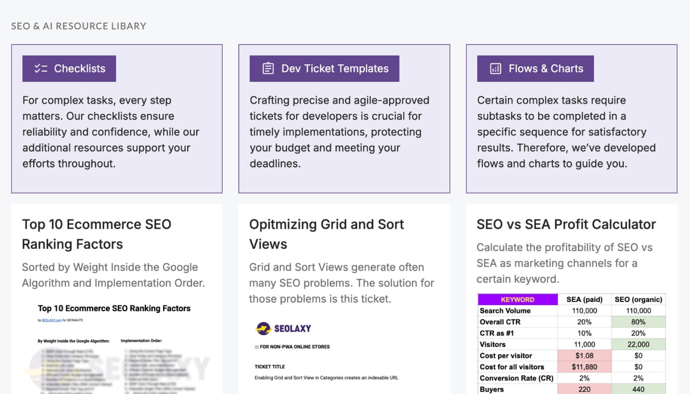690x394 pixels.
Task: Open Top 10 Ecommerce SEO Ranking Factors title
Action: point(97,234)
